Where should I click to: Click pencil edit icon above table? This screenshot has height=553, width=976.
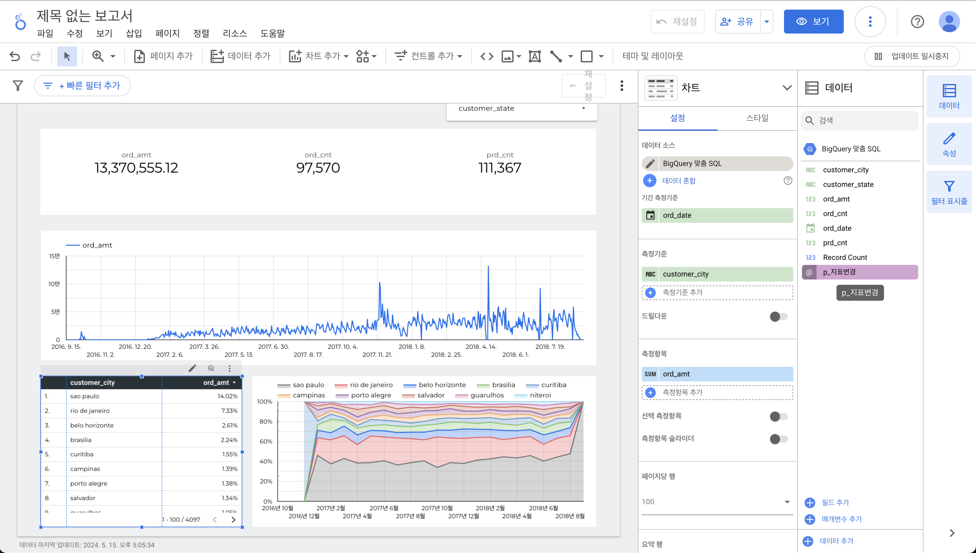pos(192,368)
